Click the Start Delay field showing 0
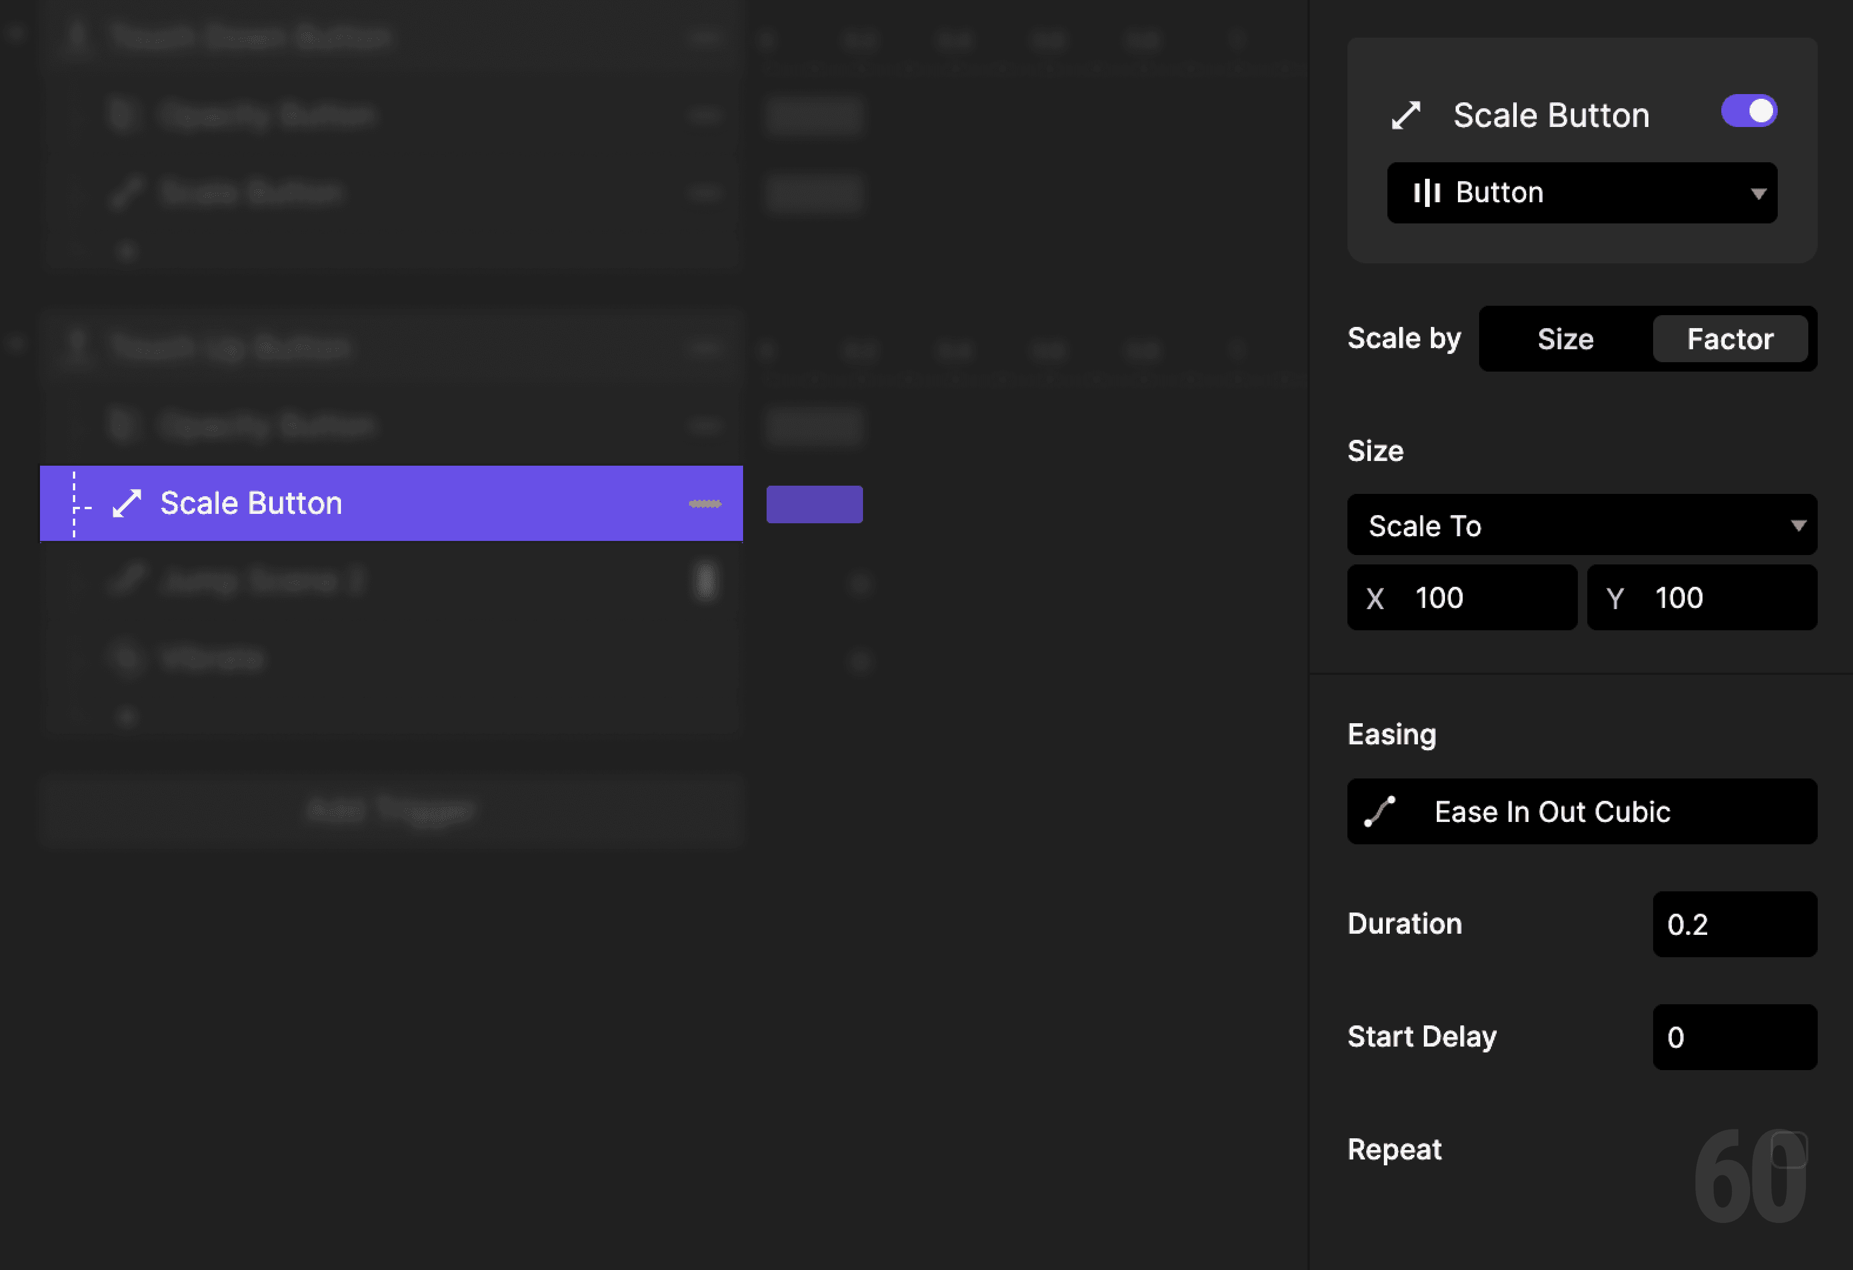This screenshot has width=1853, height=1270. coord(1734,1037)
